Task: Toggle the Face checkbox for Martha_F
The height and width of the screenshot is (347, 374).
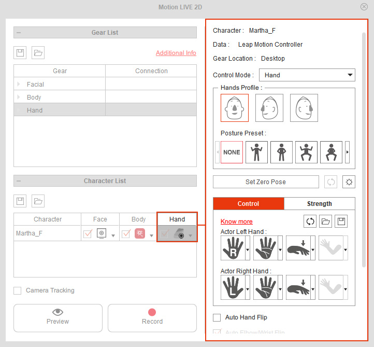Action: (x=88, y=233)
